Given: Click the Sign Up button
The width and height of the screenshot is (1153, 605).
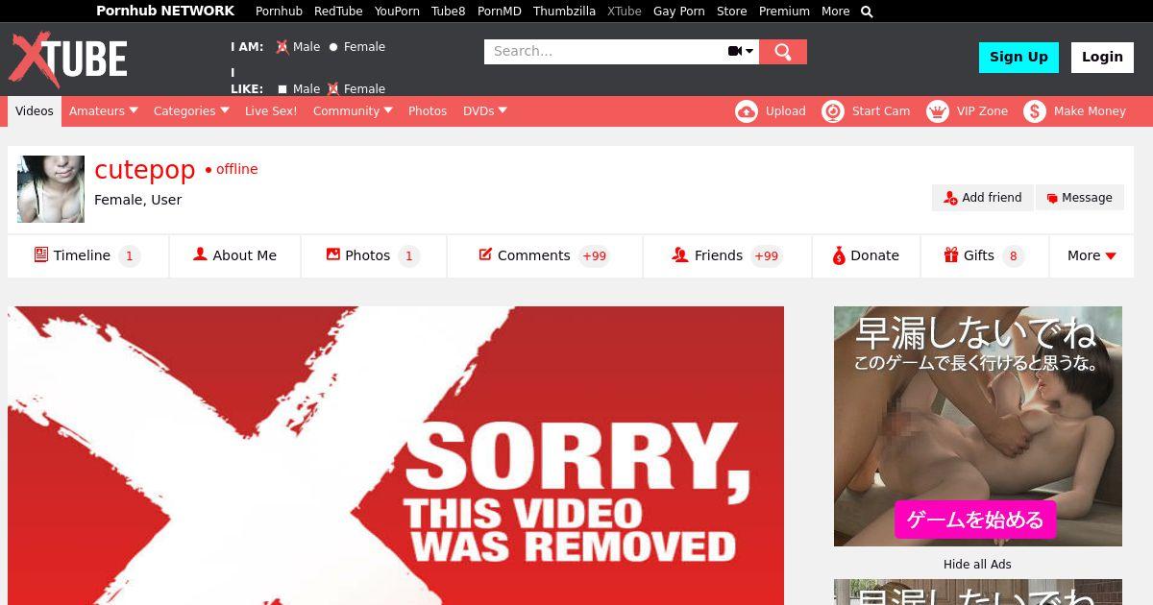Looking at the screenshot, I should pos(1018,57).
